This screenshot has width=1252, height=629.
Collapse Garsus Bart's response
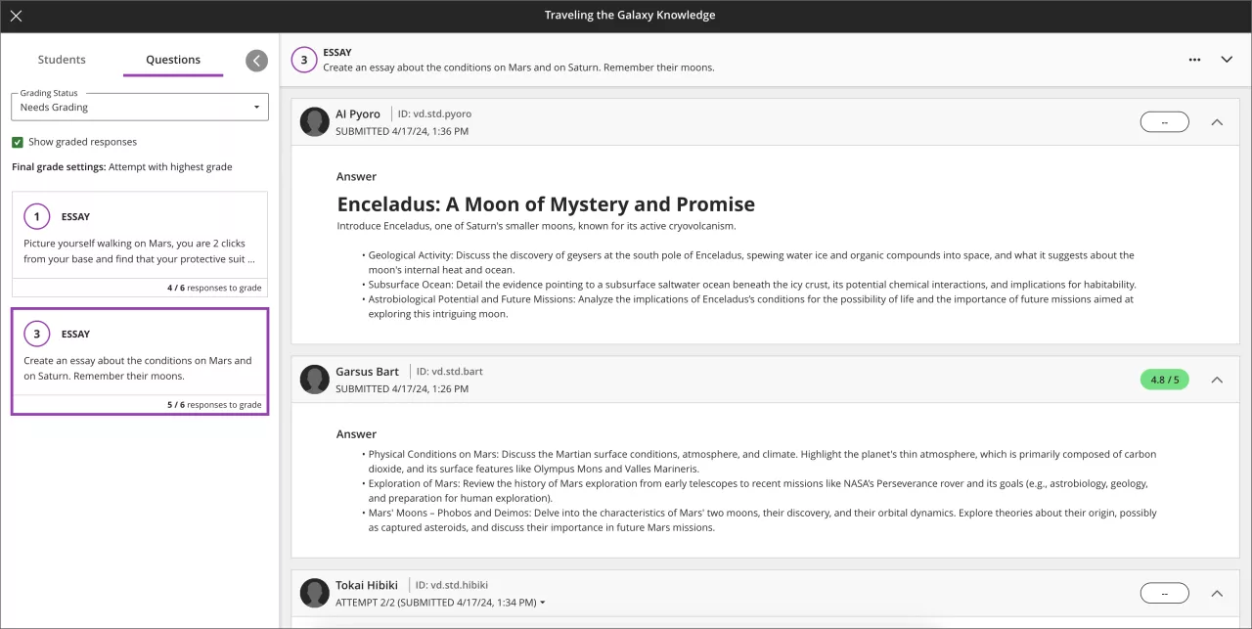tap(1217, 380)
